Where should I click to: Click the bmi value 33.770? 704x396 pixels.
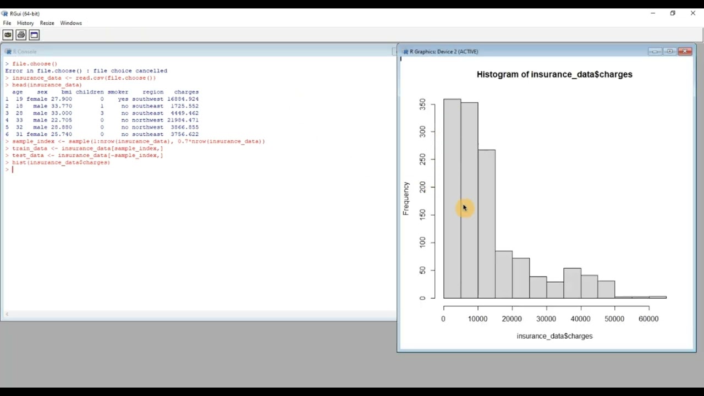pyautogui.click(x=62, y=106)
